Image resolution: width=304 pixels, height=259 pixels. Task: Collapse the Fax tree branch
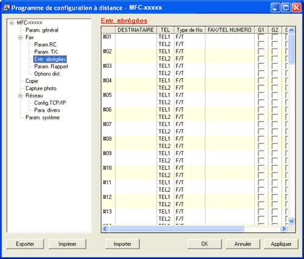click(x=20, y=38)
